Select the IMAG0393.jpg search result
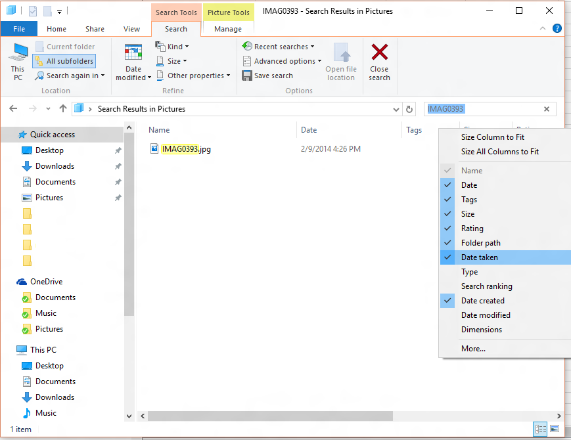Image resolution: width=571 pixels, height=440 pixels. tap(186, 149)
